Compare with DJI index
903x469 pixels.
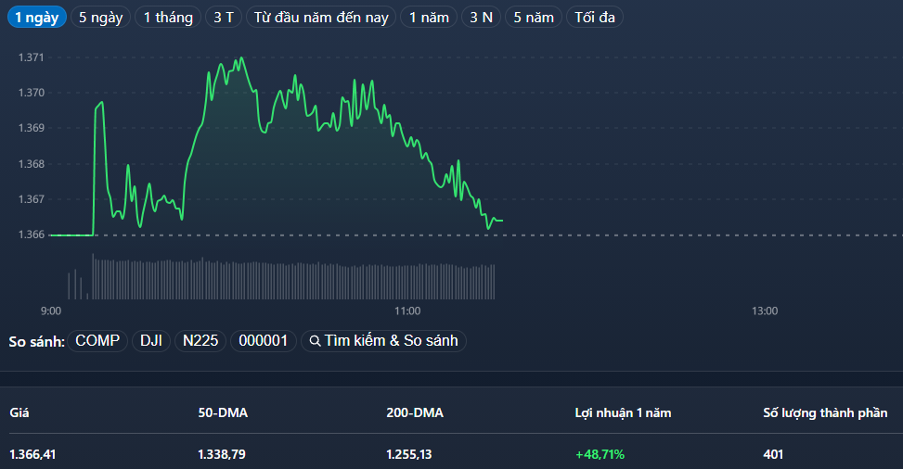pyautogui.click(x=151, y=341)
